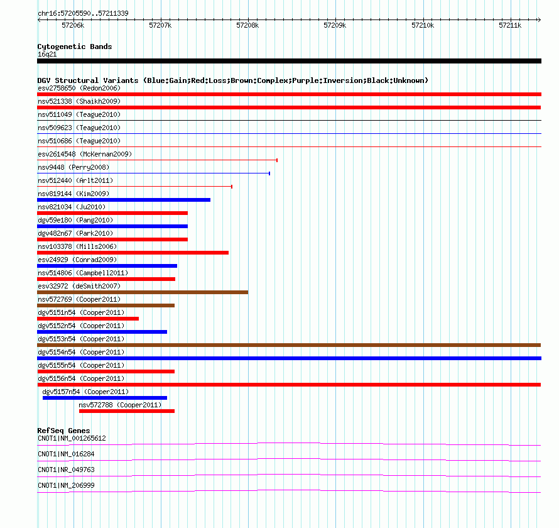
Task: Open the esv24929 (Conrad2009) label
Action: (x=77, y=260)
